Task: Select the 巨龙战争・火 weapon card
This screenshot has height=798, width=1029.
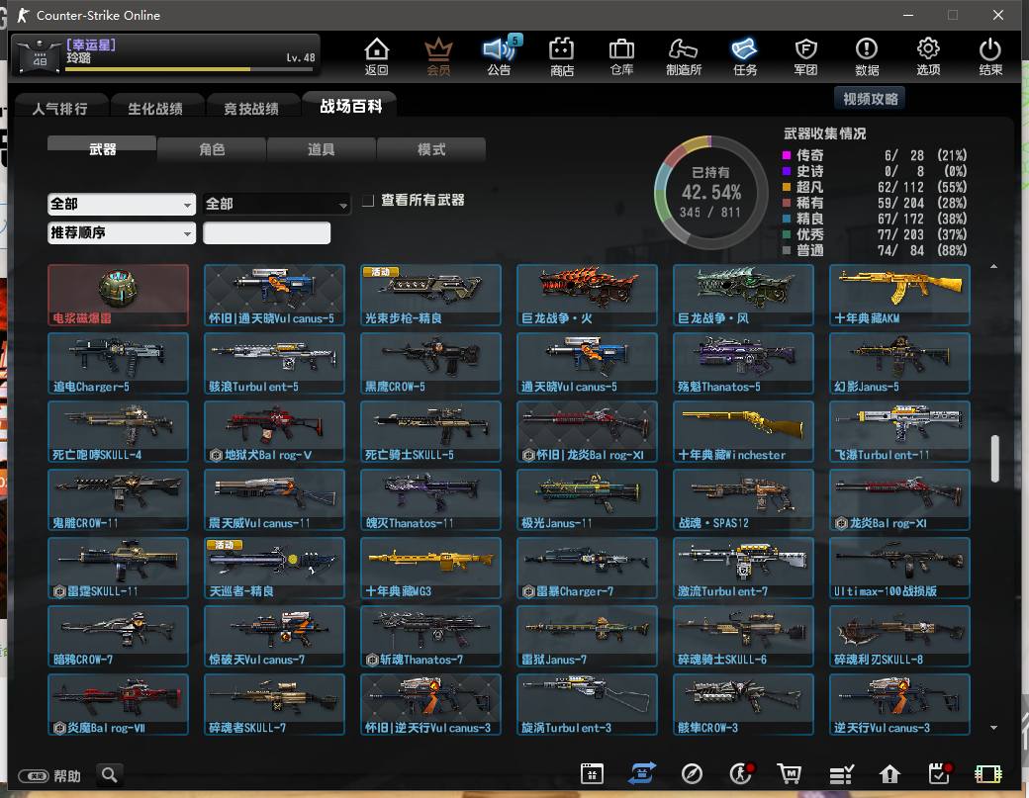Action: click(x=588, y=295)
